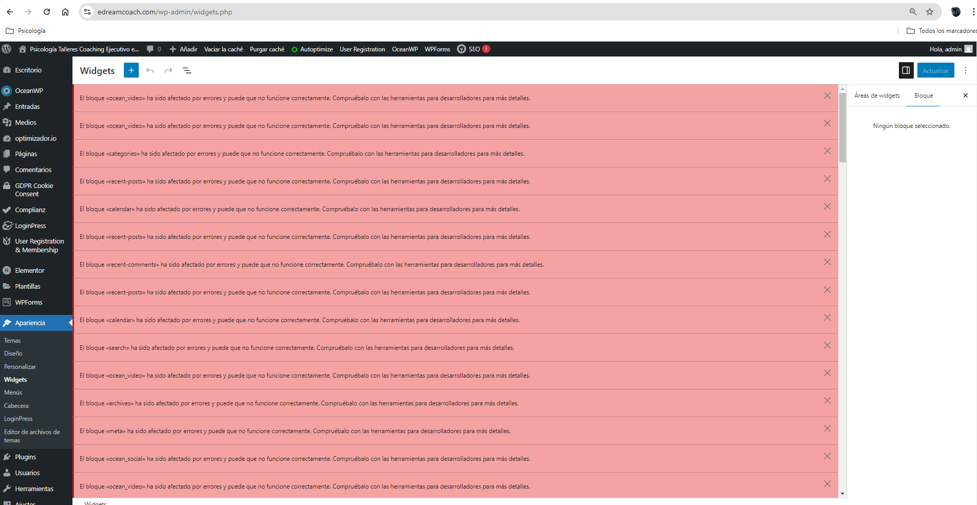Viewport: 977px width, 505px height.
Task: Dismiss the ocean_social error notice
Action: pyautogui.click(x=827, y=456)
